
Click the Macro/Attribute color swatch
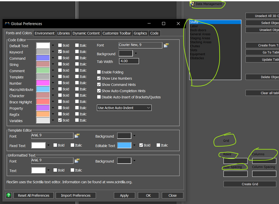pos(43,89)
